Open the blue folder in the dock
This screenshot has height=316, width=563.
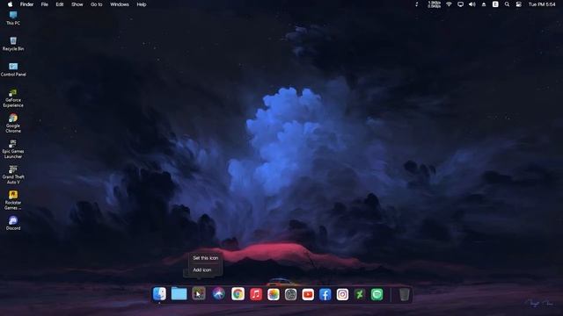point(179,294)
